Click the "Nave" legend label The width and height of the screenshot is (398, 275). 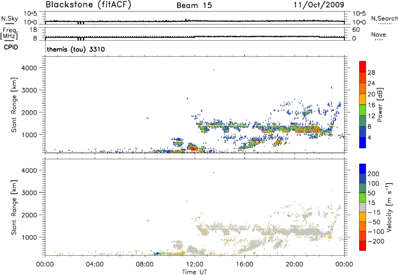pos(379,34)
